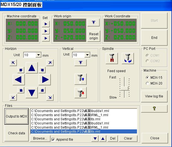172x147 pixels.
Task: Lower the tool with red down arrow
Action: click(81, 93)
